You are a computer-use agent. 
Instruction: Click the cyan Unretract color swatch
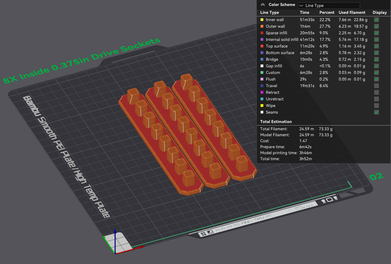point(262,99)
